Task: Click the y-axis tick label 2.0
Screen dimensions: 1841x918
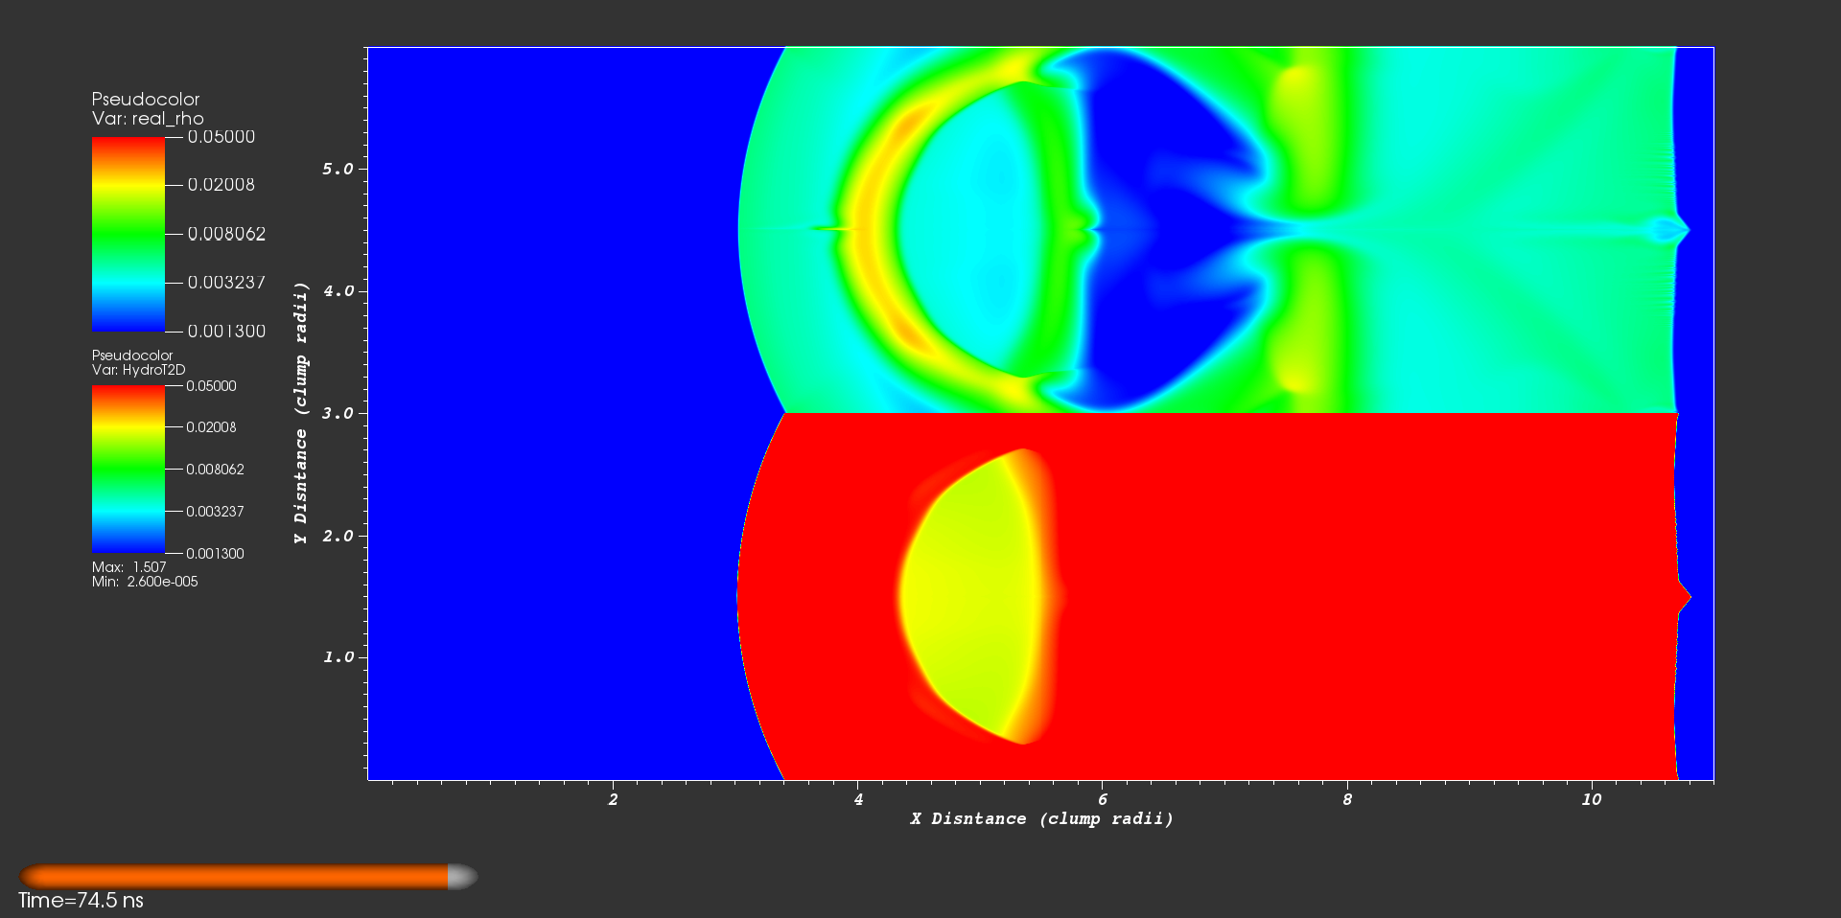Action: coord(338,536)
